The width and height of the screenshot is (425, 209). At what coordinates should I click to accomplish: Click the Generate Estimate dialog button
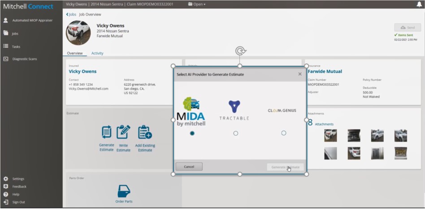click(285, 167)
